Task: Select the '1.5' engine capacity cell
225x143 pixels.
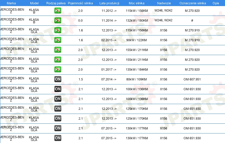Action: pyautogui.click(x=81, y=79)
